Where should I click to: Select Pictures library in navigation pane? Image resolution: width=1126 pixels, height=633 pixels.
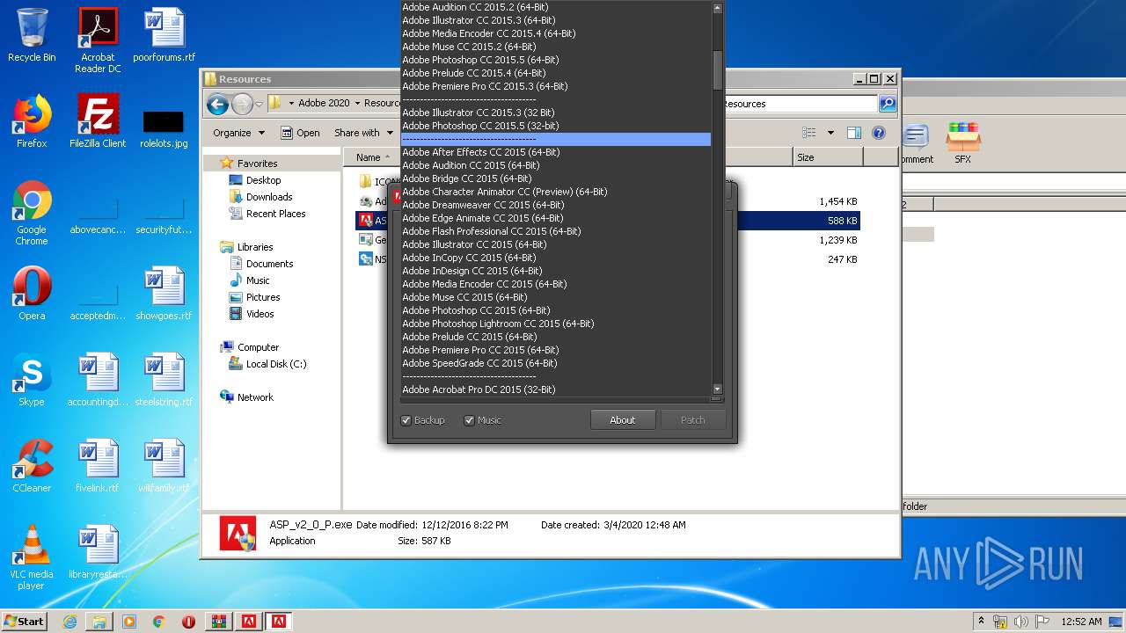(x=263, y=297)
